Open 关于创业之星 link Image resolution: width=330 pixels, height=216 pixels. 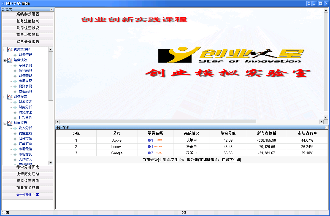28,195
